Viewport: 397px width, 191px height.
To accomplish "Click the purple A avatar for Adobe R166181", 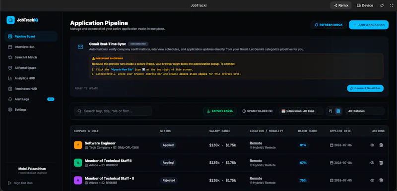I will pos(78,181).
